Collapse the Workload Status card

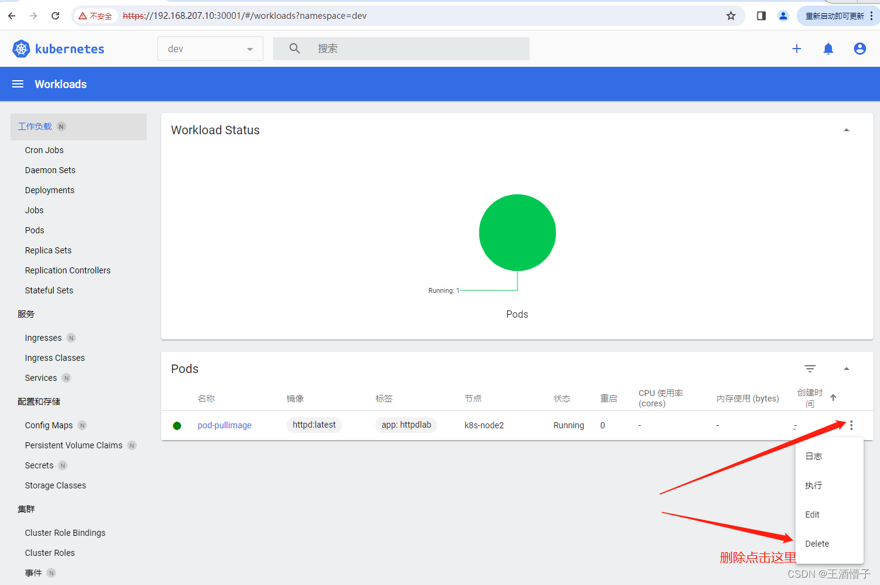click(847, 130)
